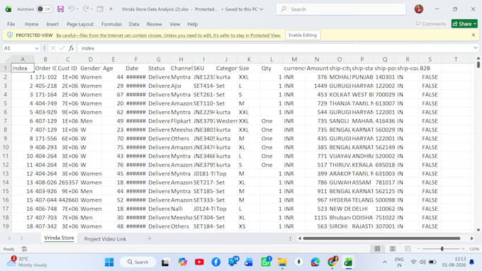
Task: Open Customize Quick Access Toolbar dropdown
Action: [111, 9]
